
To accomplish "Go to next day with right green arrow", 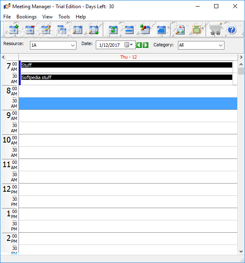I will [x=146, y=45].
